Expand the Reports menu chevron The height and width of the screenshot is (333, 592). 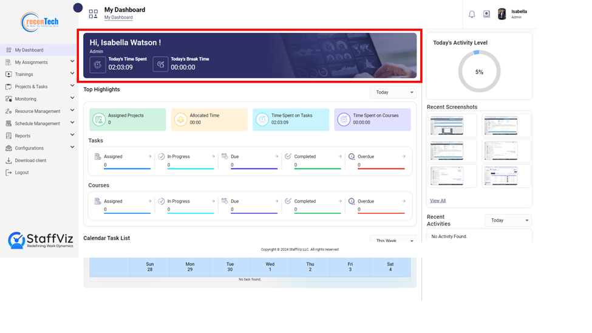(72, 135)
